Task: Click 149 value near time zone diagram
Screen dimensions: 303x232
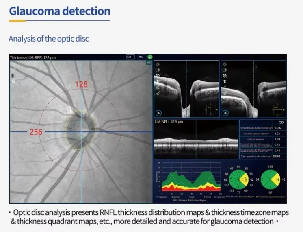Action: point(231,168)
